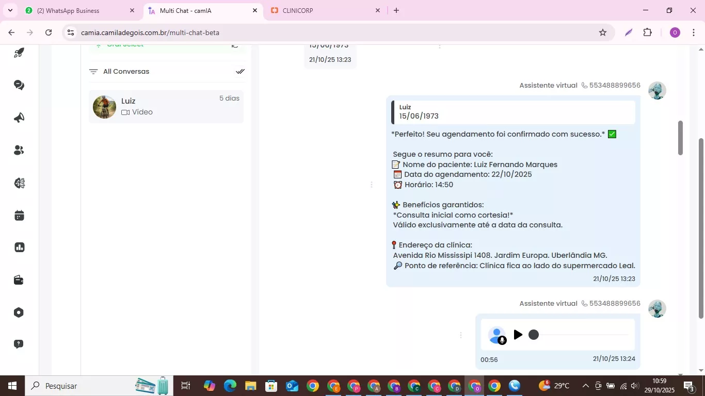Screen dimensions: 705x396
Task: Play the 00:56 audio message
Action: (518, 335)
